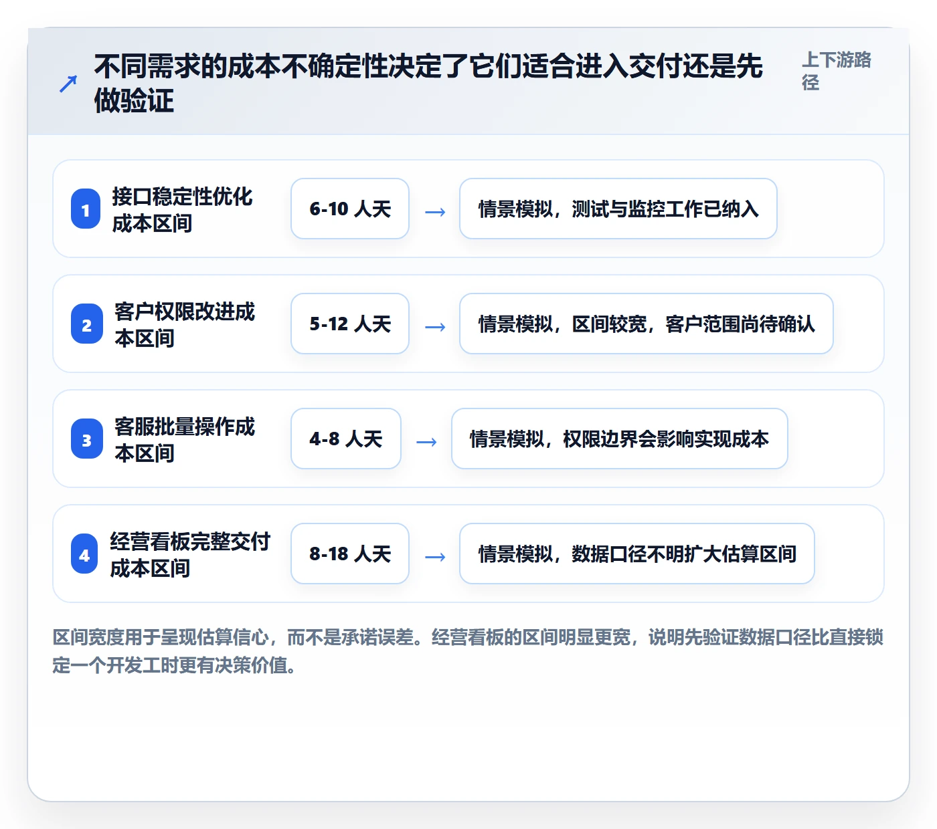Select numbered badge 2 for 客户权限改进

(87, 324)
